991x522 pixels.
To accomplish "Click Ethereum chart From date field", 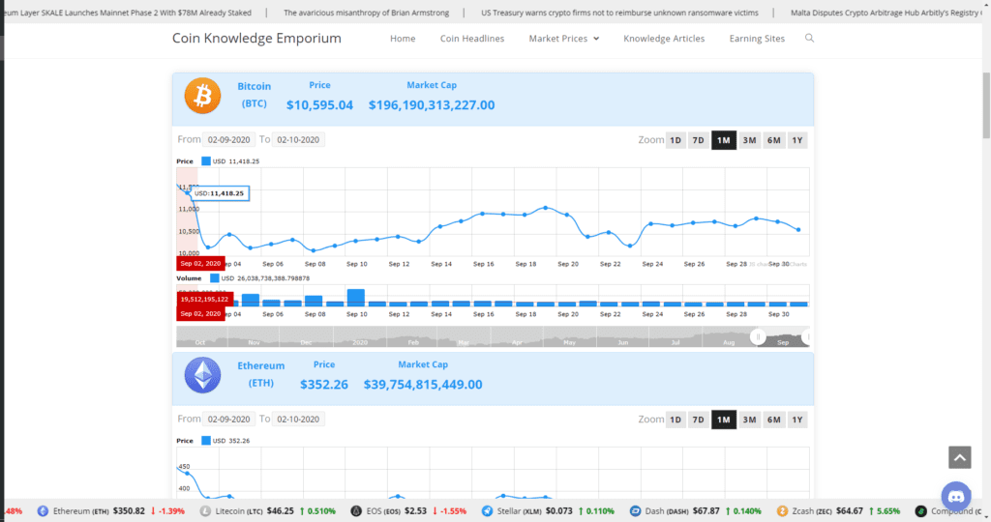I will (228, 420).
